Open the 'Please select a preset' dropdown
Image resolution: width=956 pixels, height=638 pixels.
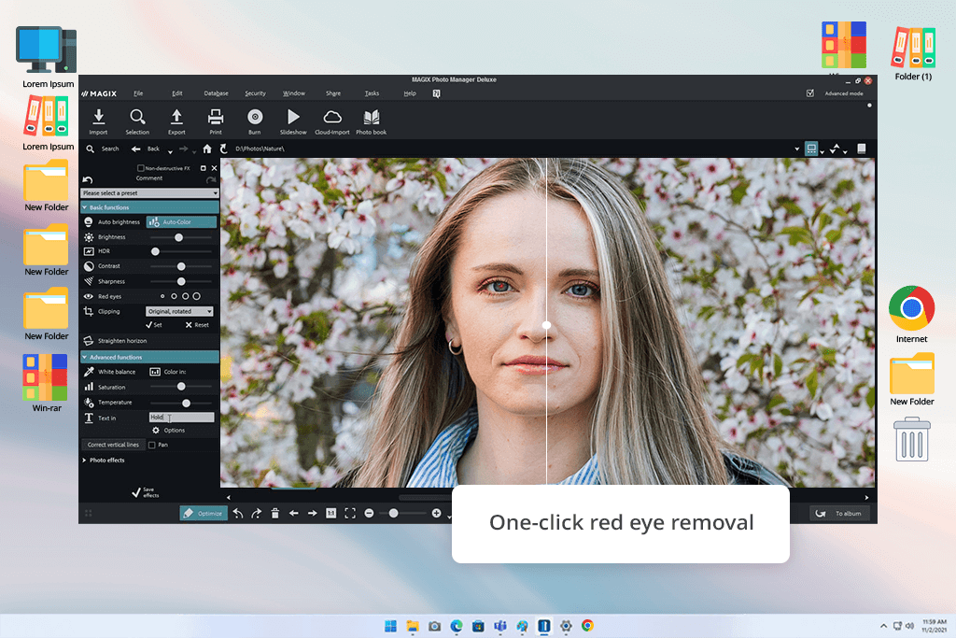[150, 192]
